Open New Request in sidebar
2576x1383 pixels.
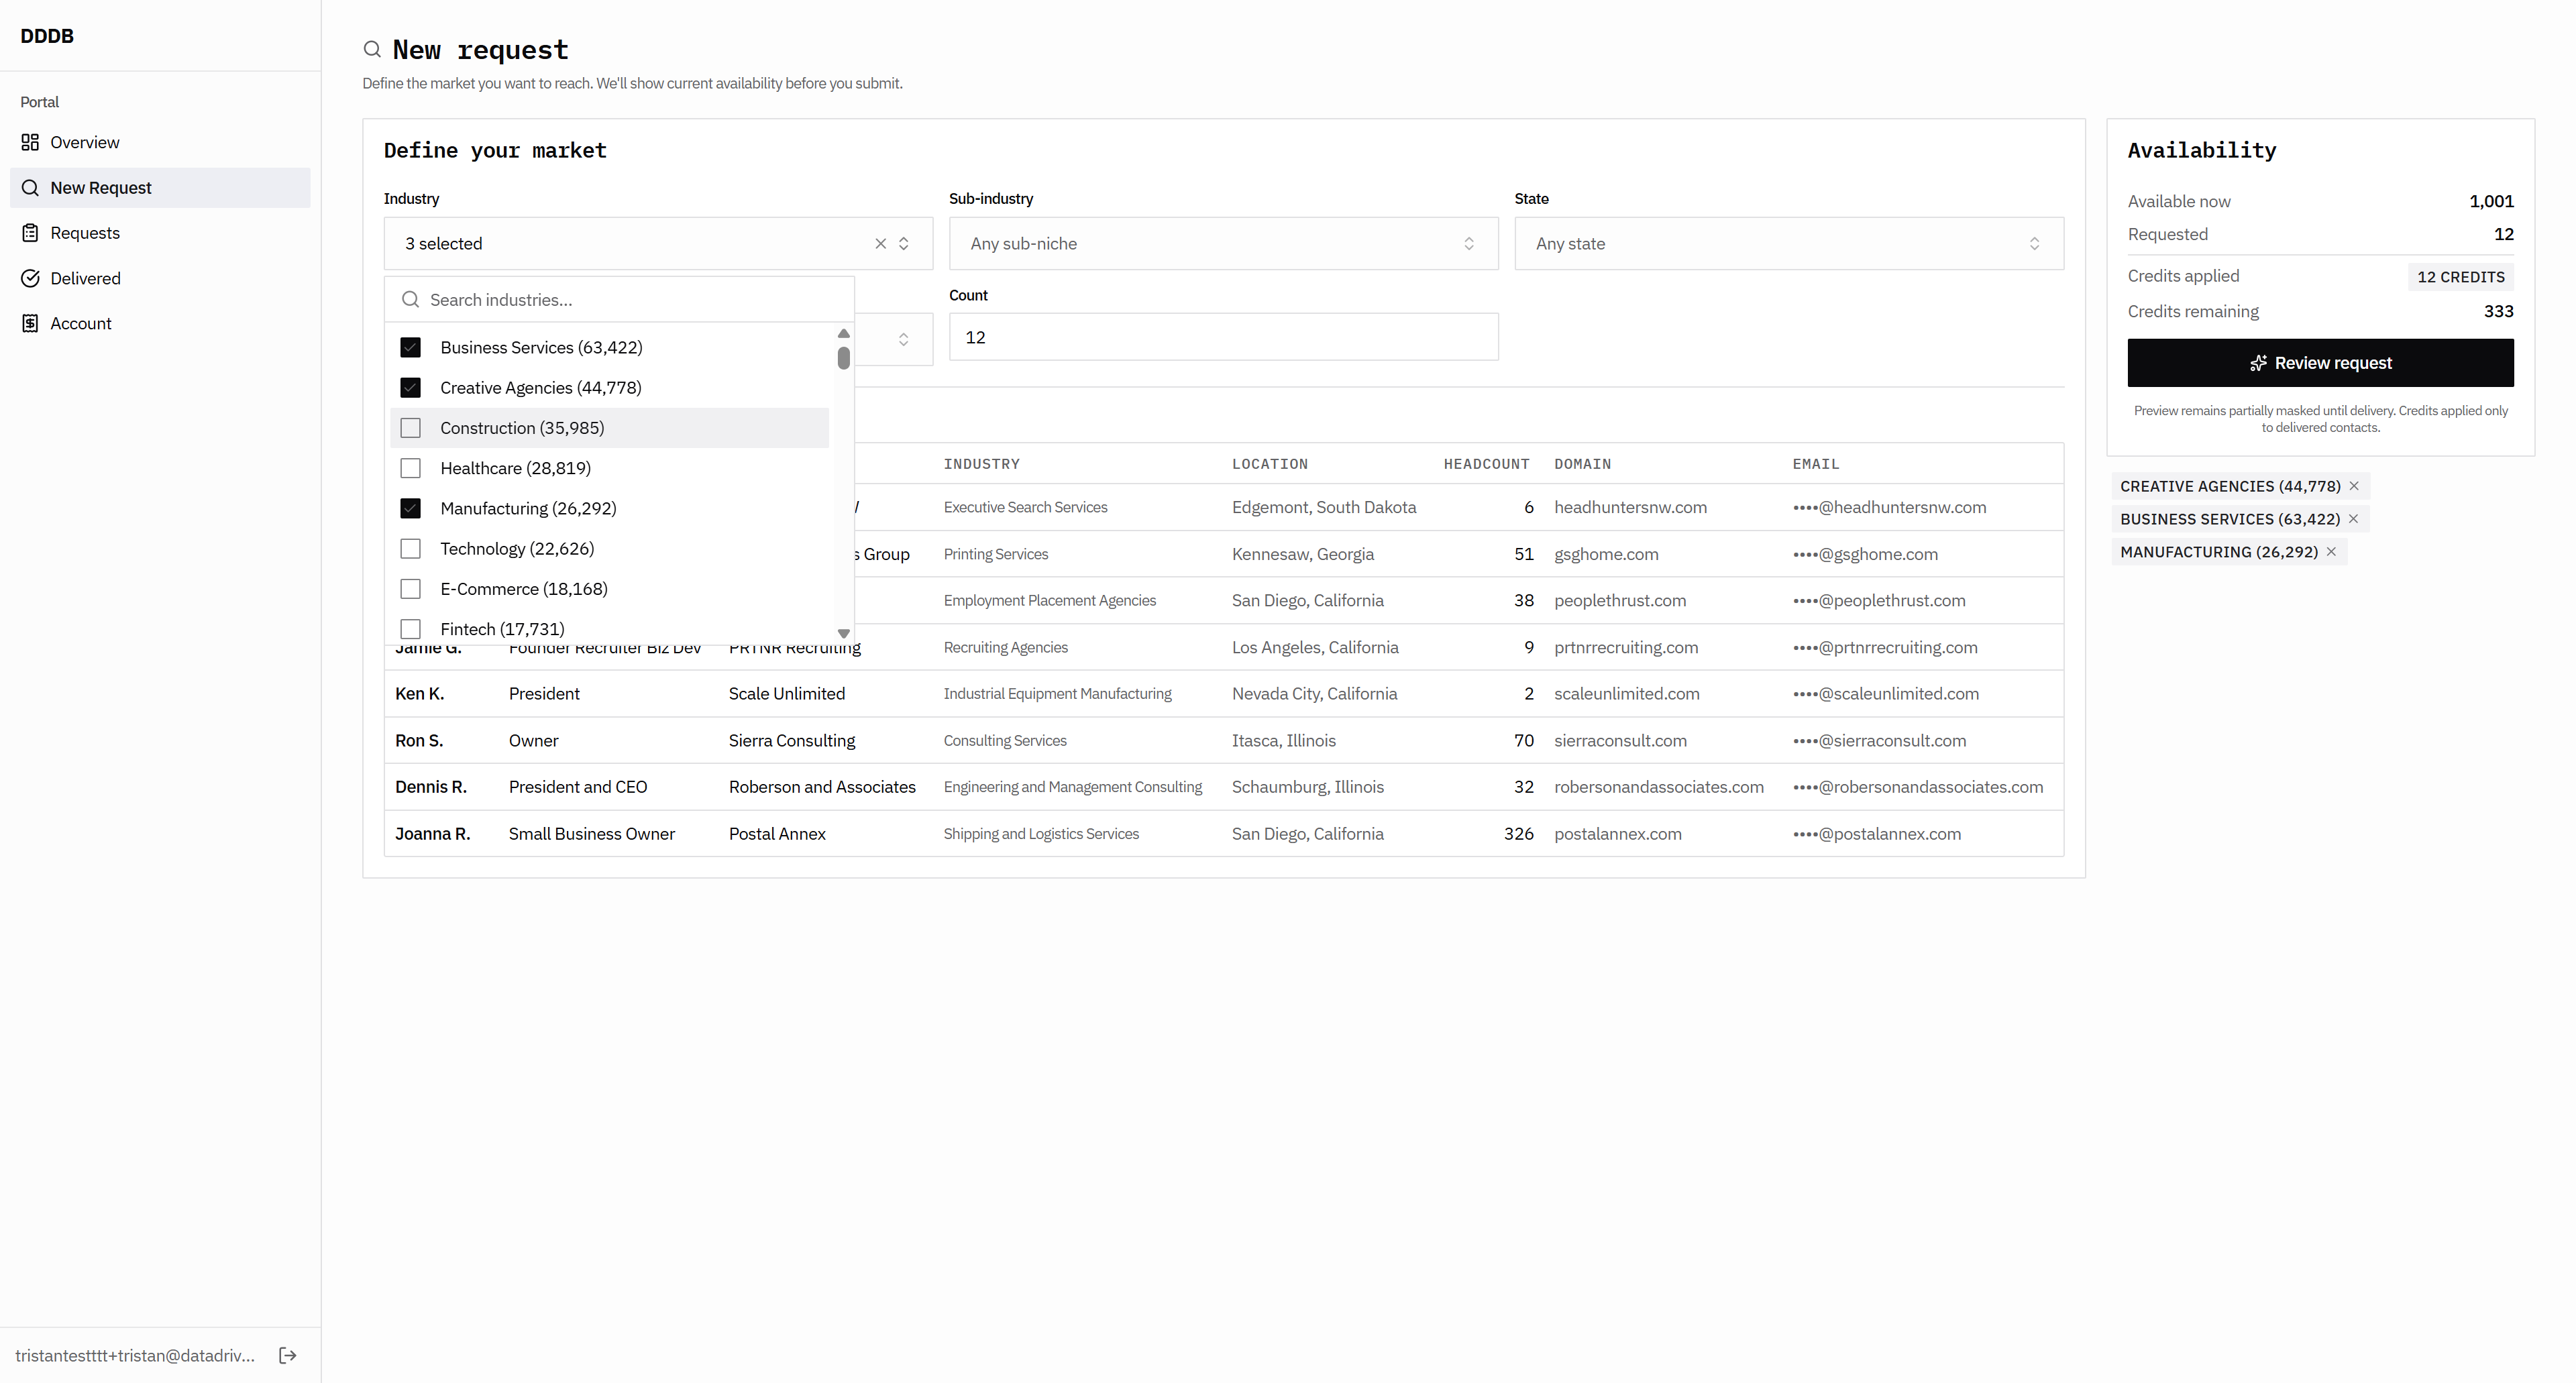click(x=100, y=188)
